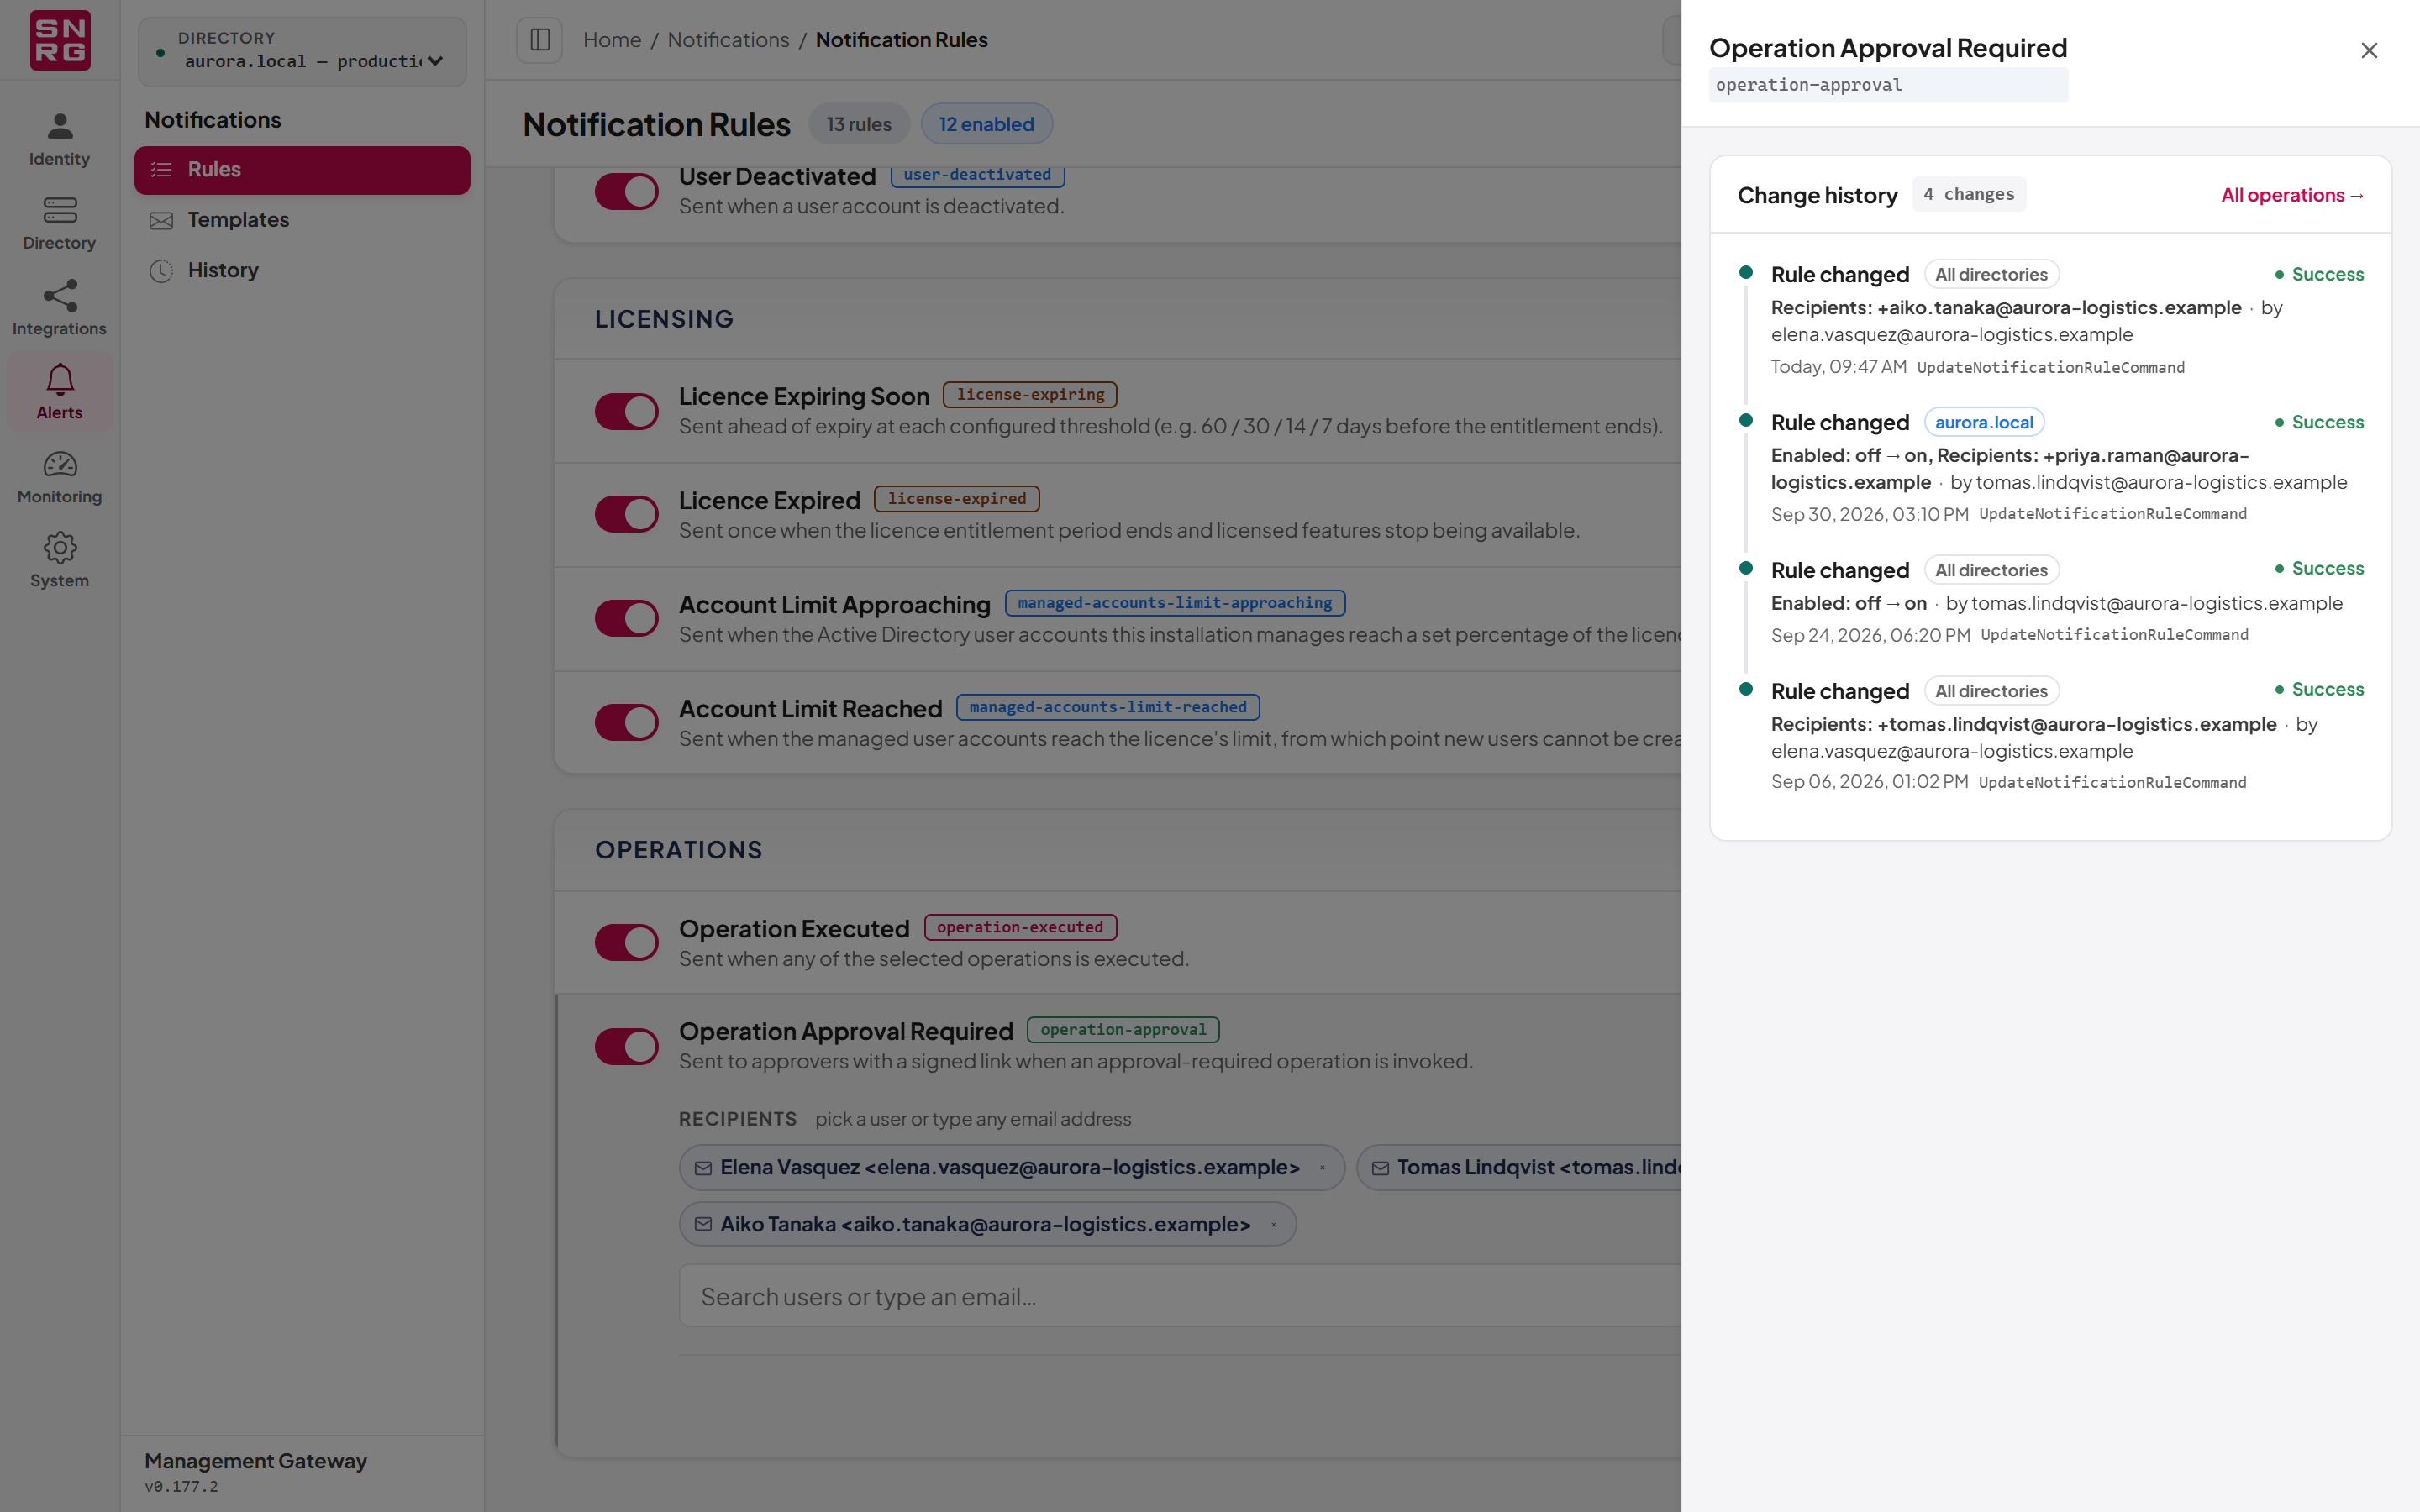Disable the Licence Expiring Soon rule
Screen dimensions: 2420x1512
point(626,411)
